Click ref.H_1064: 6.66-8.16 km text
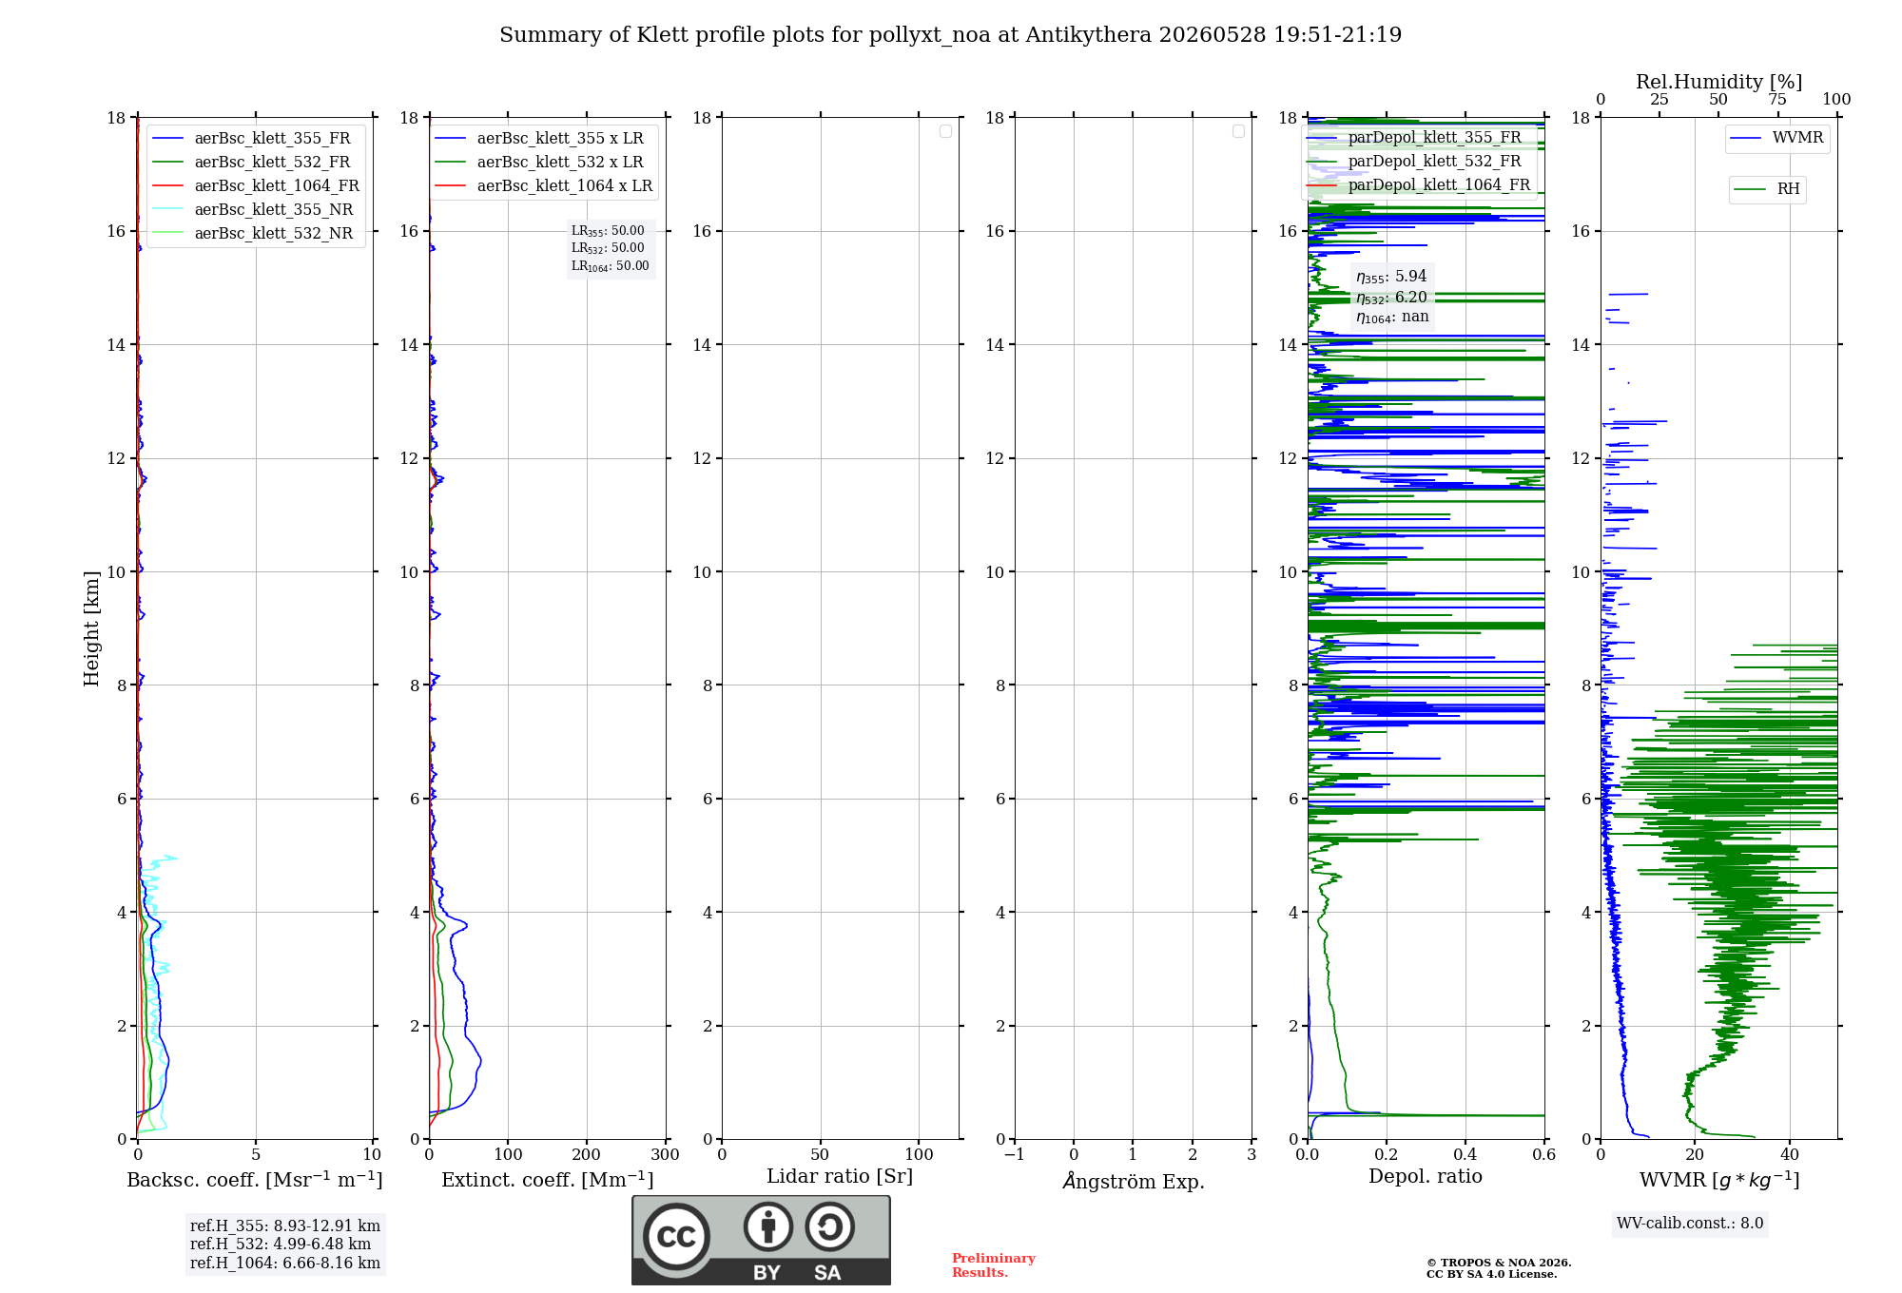 pyautogui.click(x=285, y=1264)
